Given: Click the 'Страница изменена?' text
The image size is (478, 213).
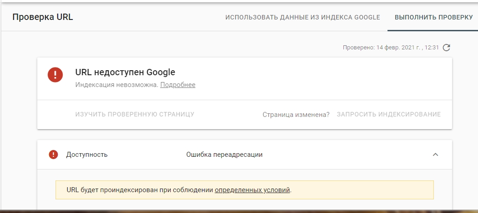Looking at the screenshot, I should (296, 114).
